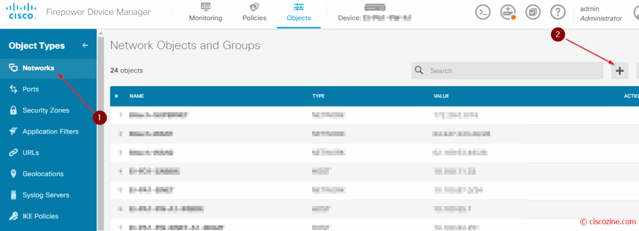This screenshot has width=639, height=231.
Task: Click the Ports arrows icon
Action: pyautogui.click(x=14, y=89)
